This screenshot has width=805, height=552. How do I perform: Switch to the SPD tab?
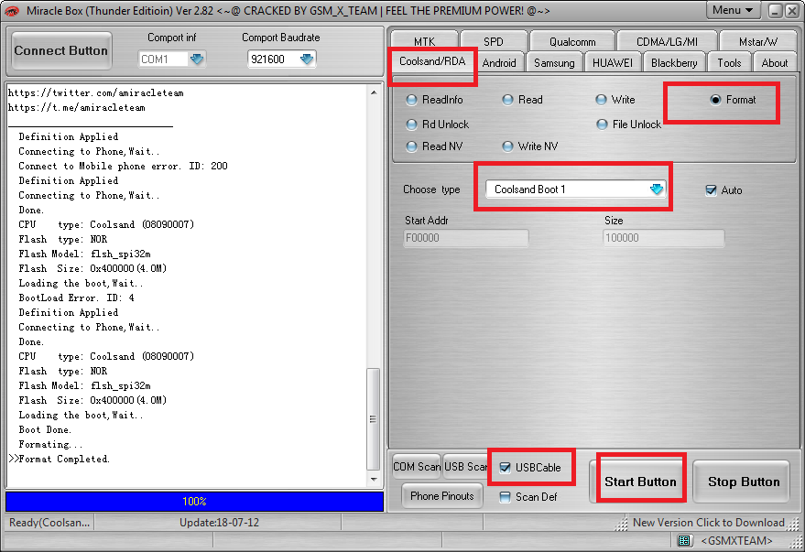tap(494, 41)
